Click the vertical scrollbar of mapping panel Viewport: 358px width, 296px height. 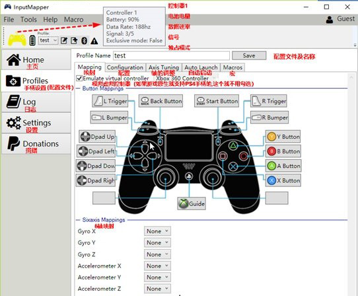[x=352, y=185]
